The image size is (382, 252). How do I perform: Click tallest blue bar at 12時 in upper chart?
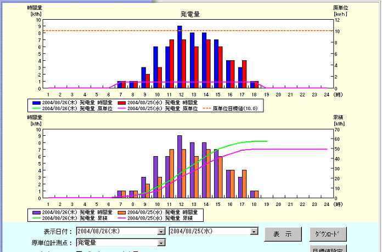(180, 57)
